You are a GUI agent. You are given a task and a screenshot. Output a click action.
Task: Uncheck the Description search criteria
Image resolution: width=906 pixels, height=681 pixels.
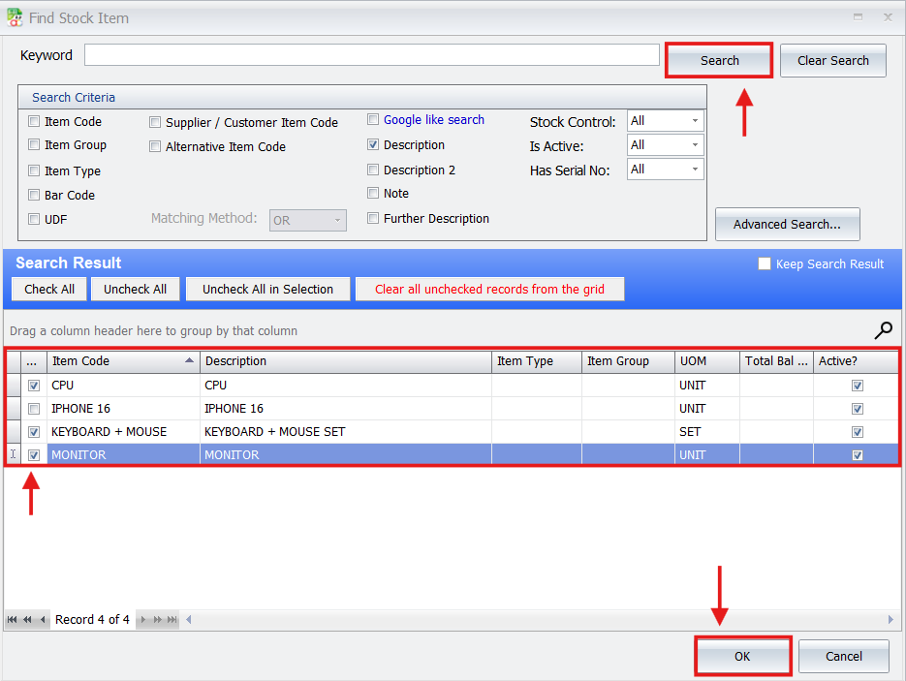tap(373, 145)
